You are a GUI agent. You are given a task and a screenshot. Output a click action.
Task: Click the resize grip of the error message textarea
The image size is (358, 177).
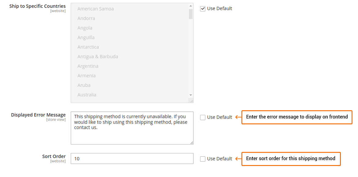[x=192, y=142]
